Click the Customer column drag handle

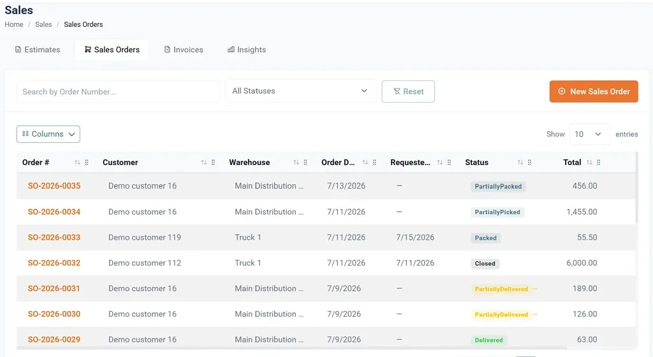click(x=213, y=163)
